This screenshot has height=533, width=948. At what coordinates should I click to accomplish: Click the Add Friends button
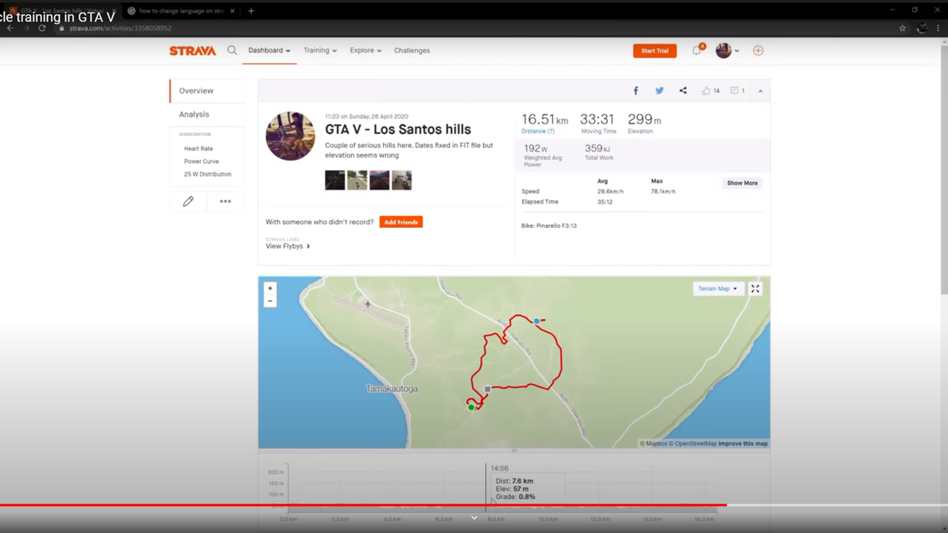(x=401, y=222)
